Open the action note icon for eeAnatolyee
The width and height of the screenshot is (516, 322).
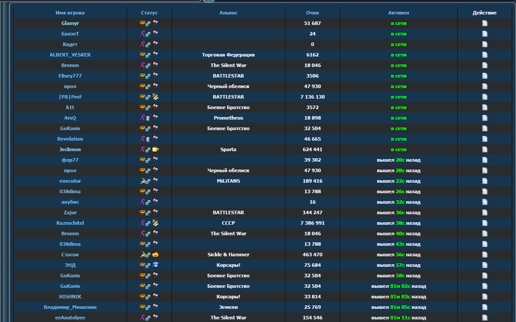tap(484, 318)
